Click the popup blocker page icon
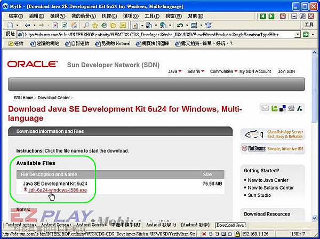320x239 pixels. pyautogui.click(x=135, y=25)
